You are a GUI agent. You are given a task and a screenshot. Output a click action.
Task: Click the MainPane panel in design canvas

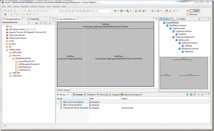[119, 57]
